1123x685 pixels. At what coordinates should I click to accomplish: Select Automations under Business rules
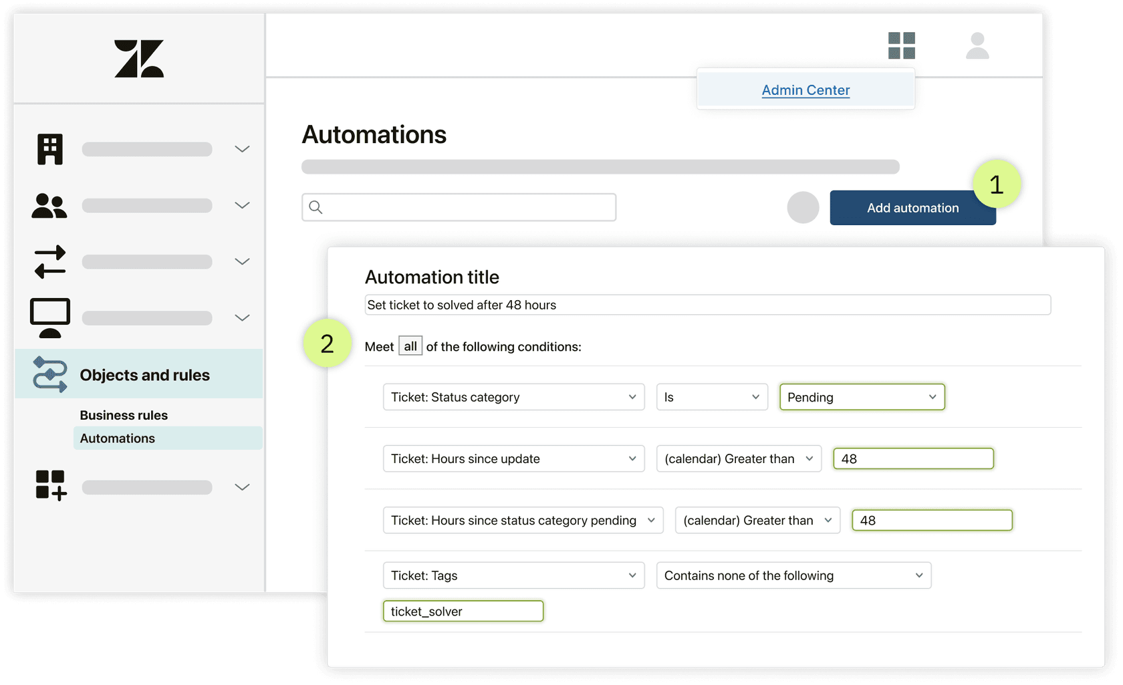pyautogui.click(x=117, y=438)
